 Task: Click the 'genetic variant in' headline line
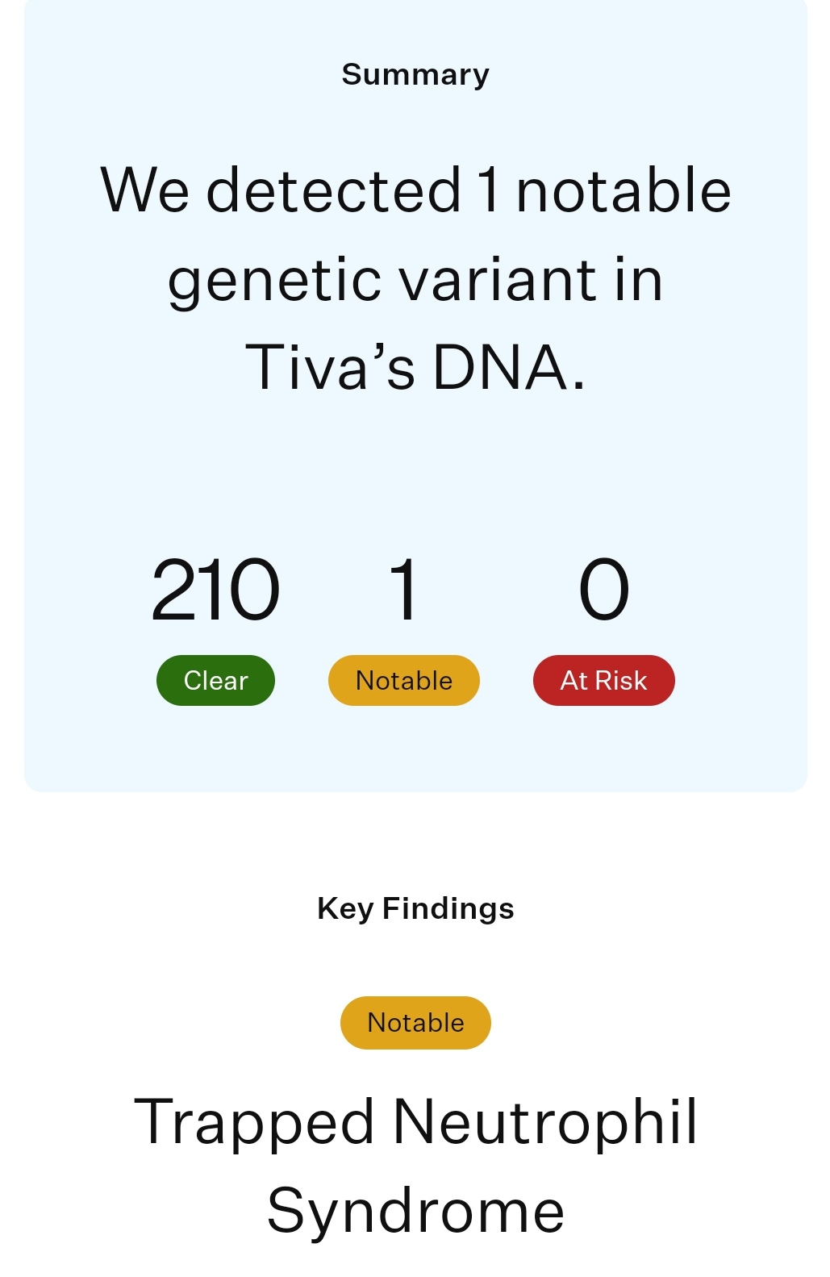(415, 279)
